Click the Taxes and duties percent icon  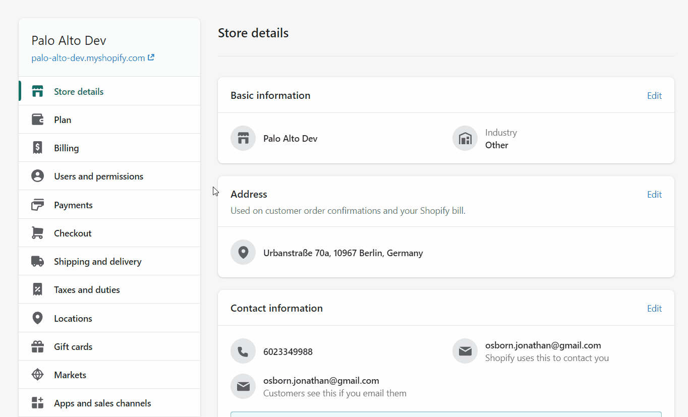point(37,289)
